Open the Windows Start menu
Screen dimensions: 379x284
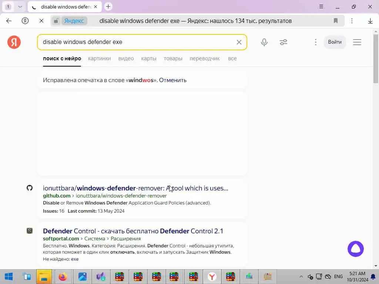(9, 277)
